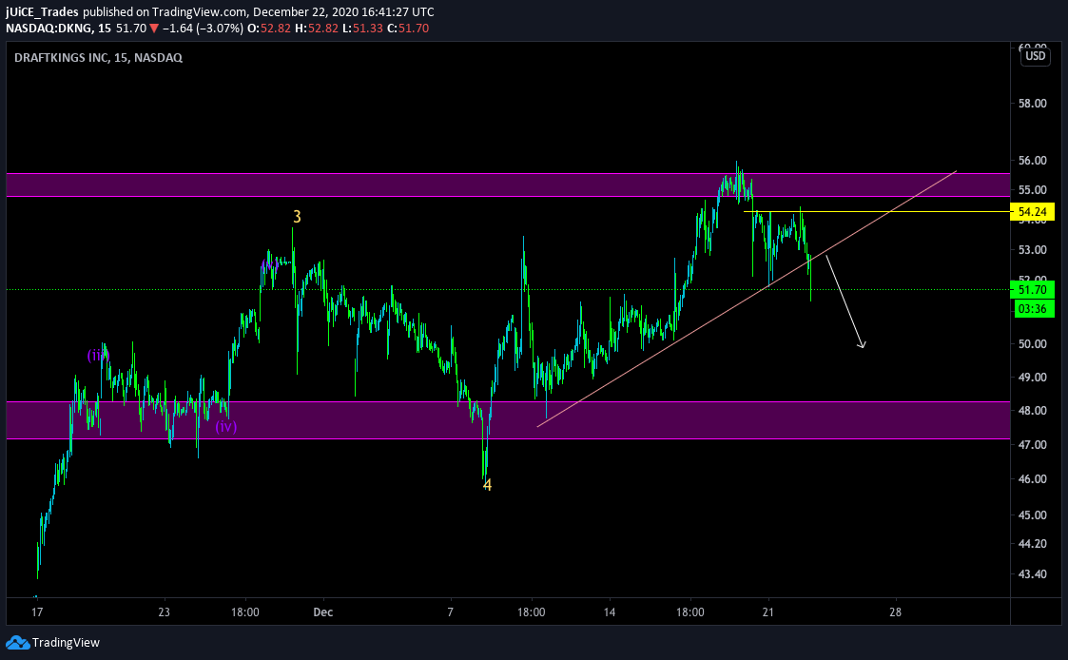Click the Dec month label on time axis
Screen dimensions: 1068x660
(x=322, y=612)
